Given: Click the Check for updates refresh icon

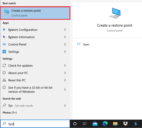Looking at the screenshot, I should click(x=4, y=66).
